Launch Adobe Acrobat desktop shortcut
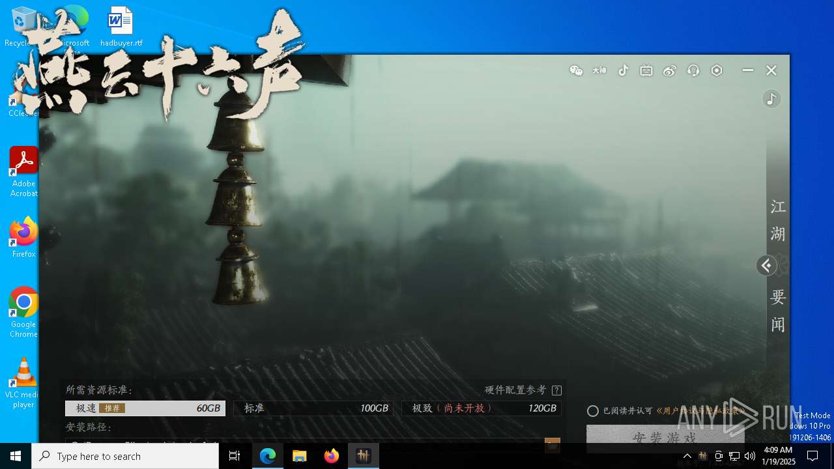 pyautogui.click(x=23, y=172)
